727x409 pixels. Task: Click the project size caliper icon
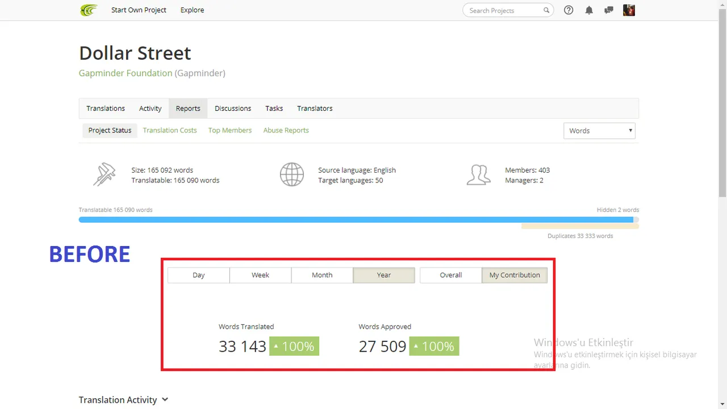tap(104, 174)
